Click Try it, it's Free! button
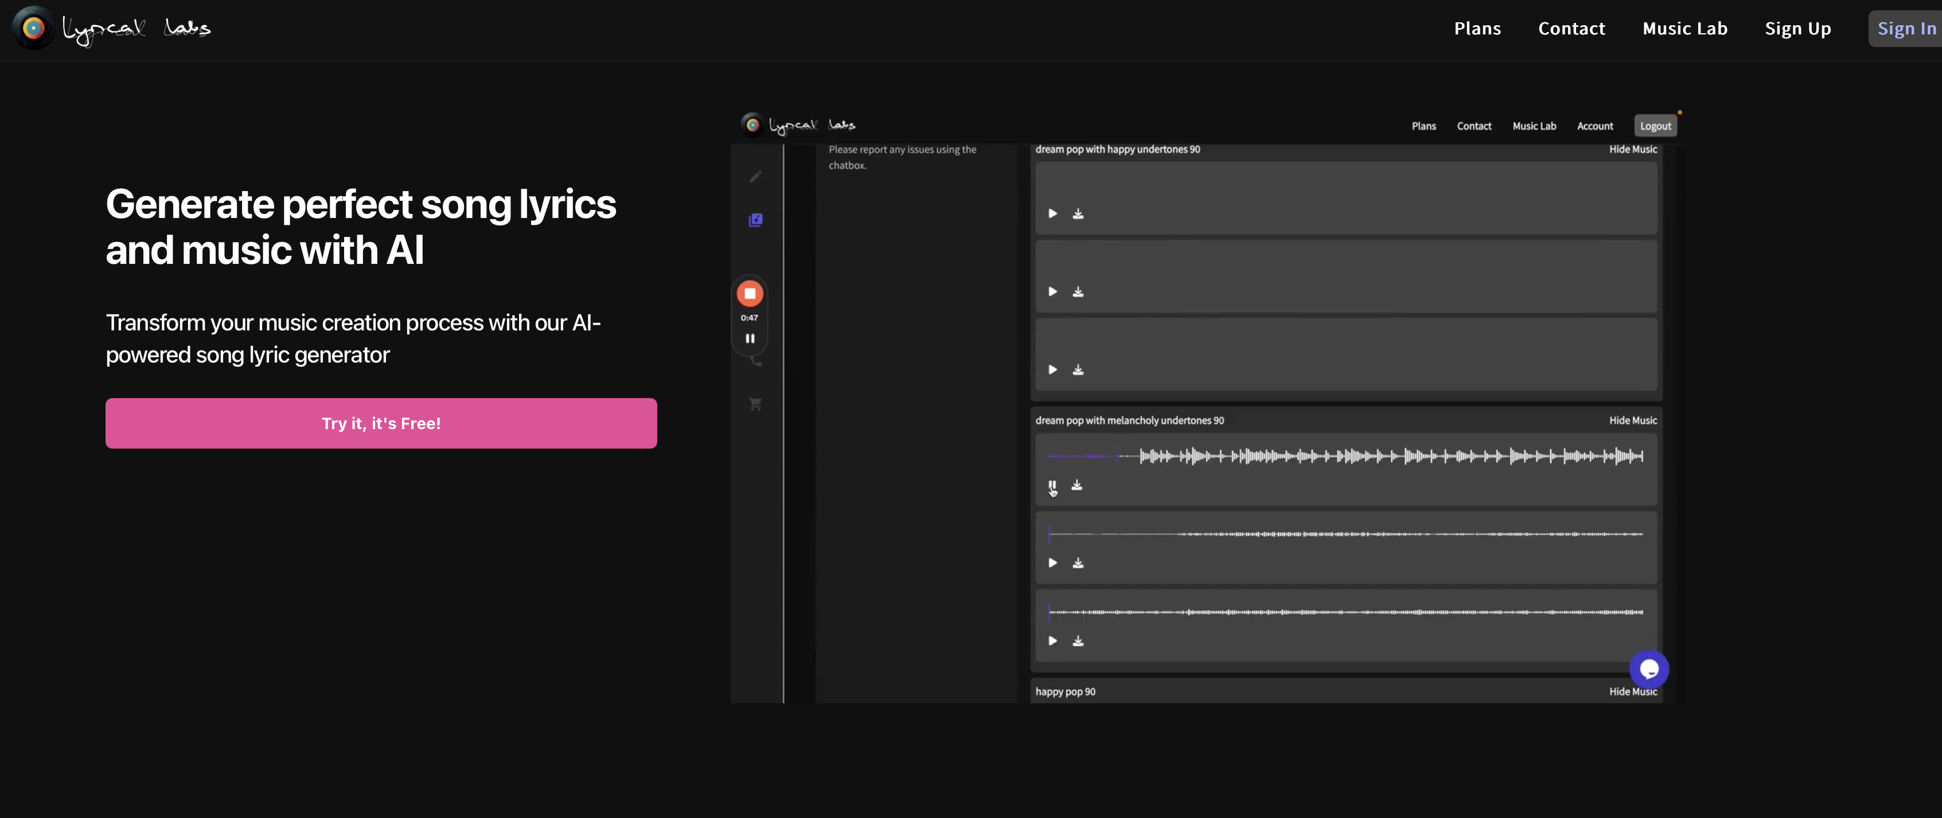The width and height of the screenshot is (1942, 818). click(x=381, y=424)
